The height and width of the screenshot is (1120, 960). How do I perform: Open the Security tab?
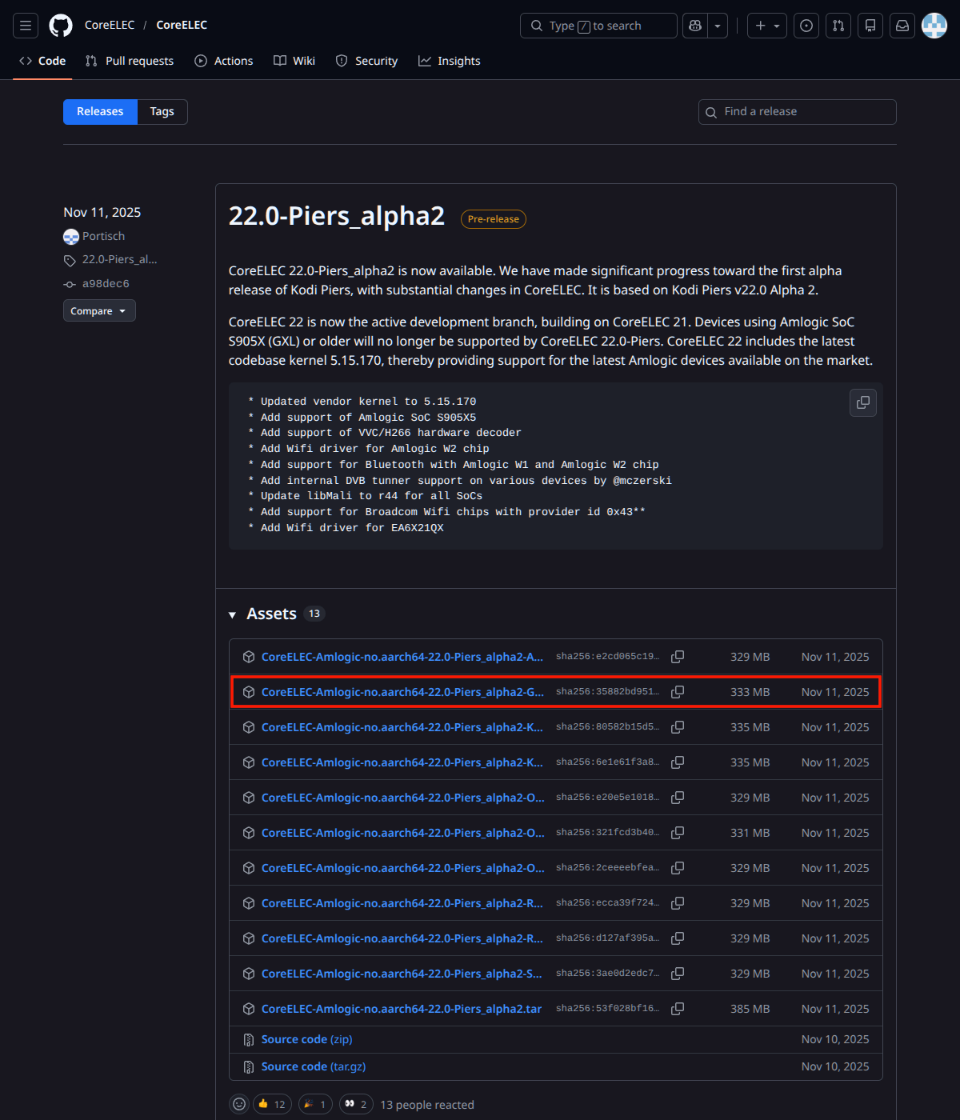[366, 61]
